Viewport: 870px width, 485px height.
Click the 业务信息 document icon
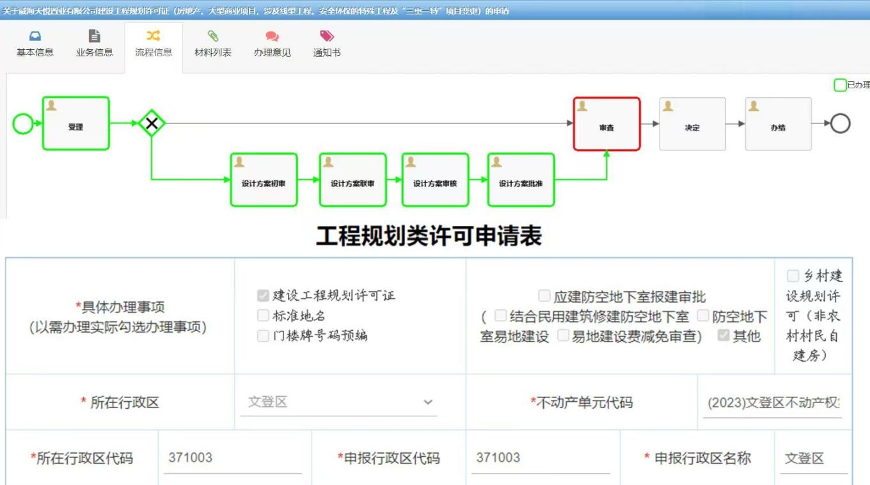(x=94, y=36)
